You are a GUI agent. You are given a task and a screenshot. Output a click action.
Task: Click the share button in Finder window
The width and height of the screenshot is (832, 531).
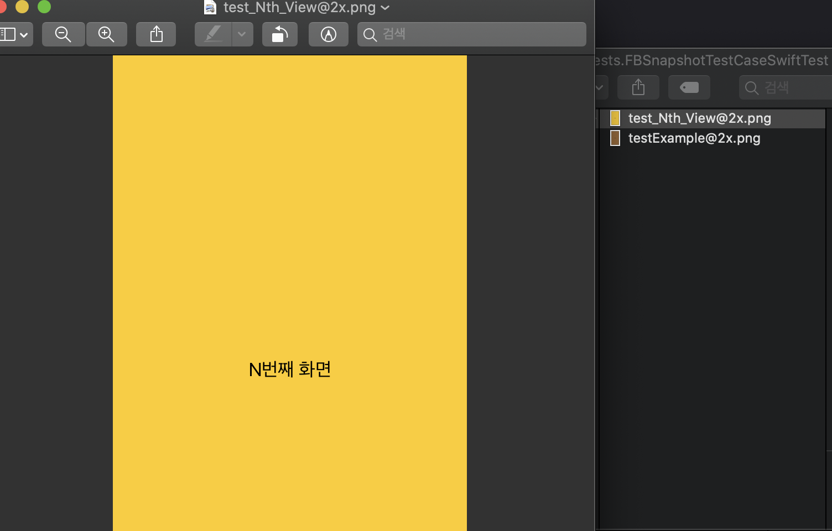(638, 87)
